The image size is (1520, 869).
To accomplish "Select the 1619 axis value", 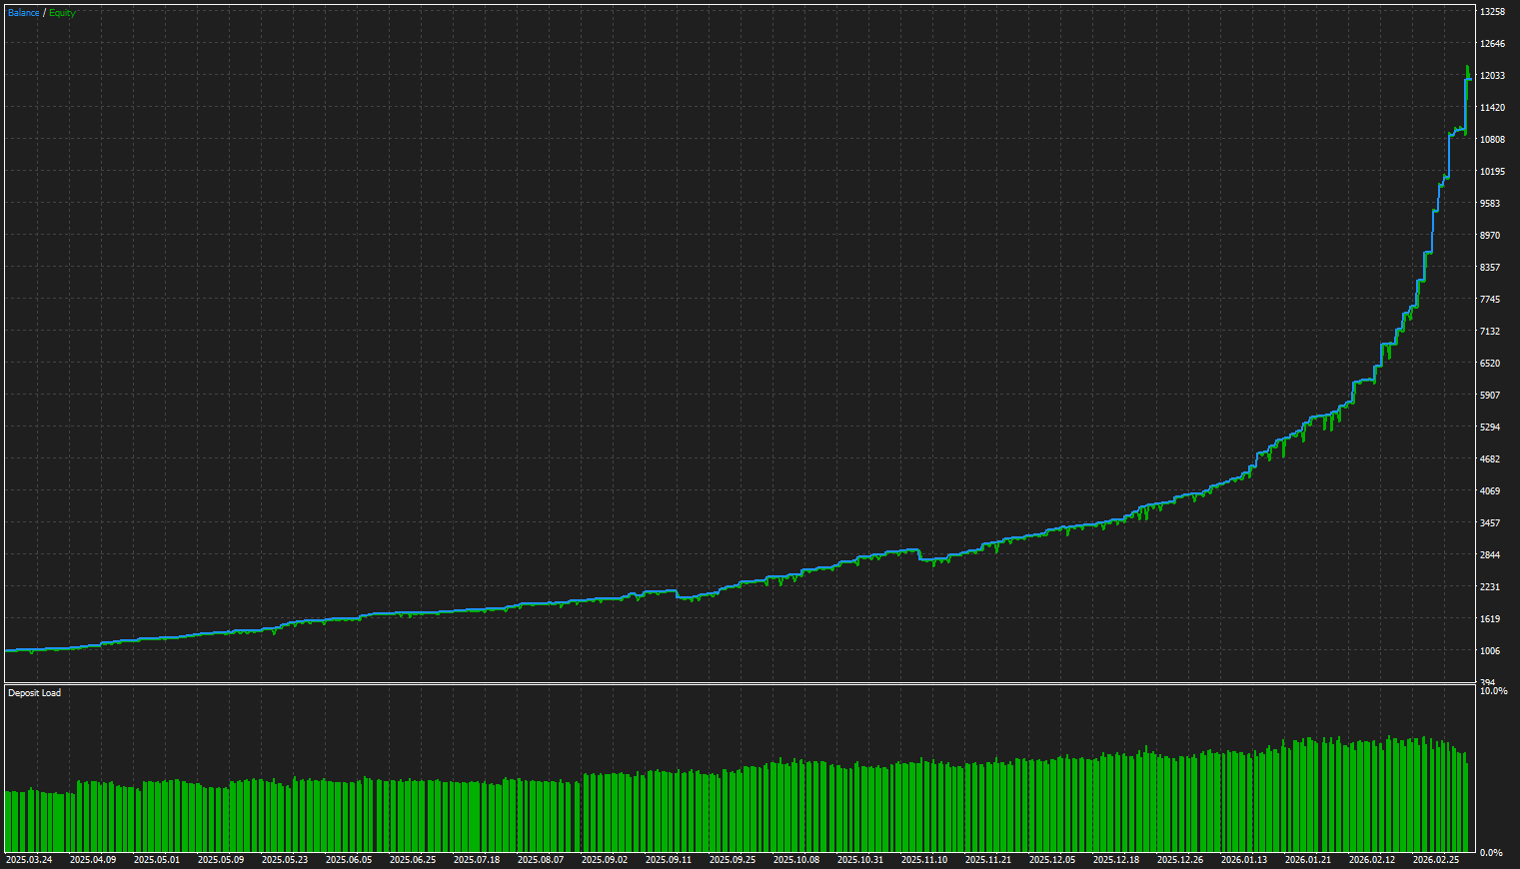I will click(1490, 619).
